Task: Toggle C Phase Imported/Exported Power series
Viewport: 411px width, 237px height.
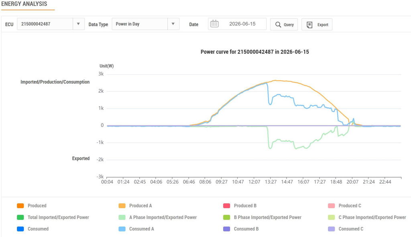Action: tap(367, 217)
